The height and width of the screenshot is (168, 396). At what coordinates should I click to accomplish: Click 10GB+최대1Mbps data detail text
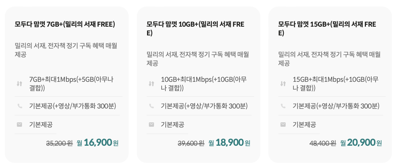coord(204,84)
